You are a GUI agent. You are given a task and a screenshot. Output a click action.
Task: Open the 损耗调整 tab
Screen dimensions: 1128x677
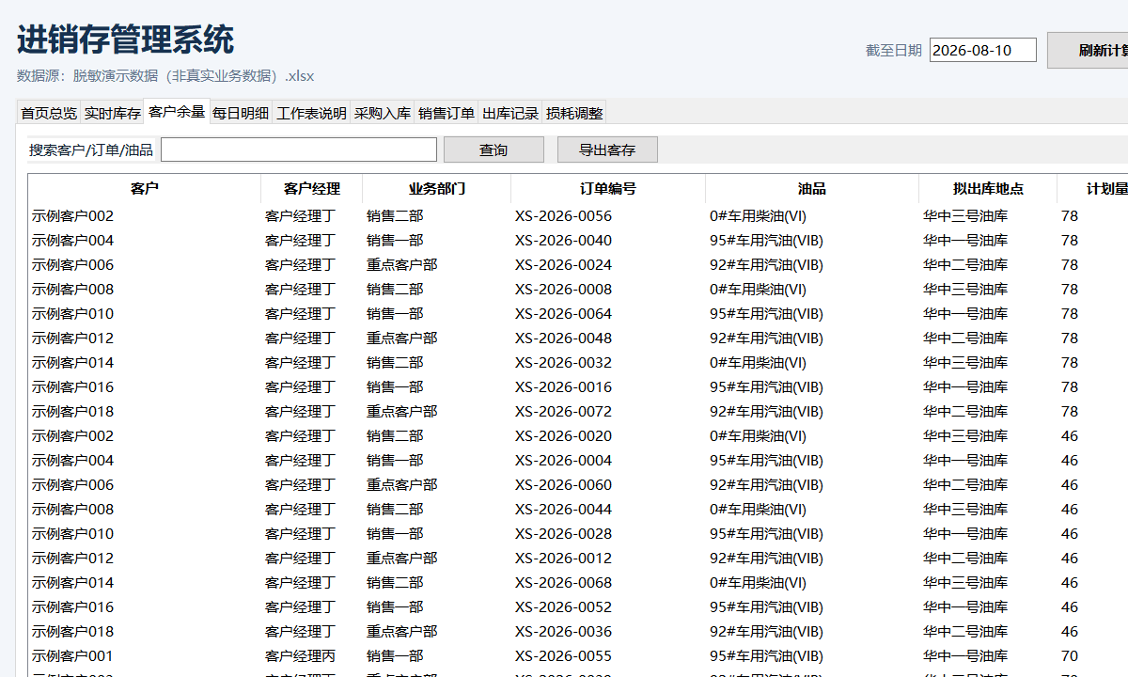(573, 113)
